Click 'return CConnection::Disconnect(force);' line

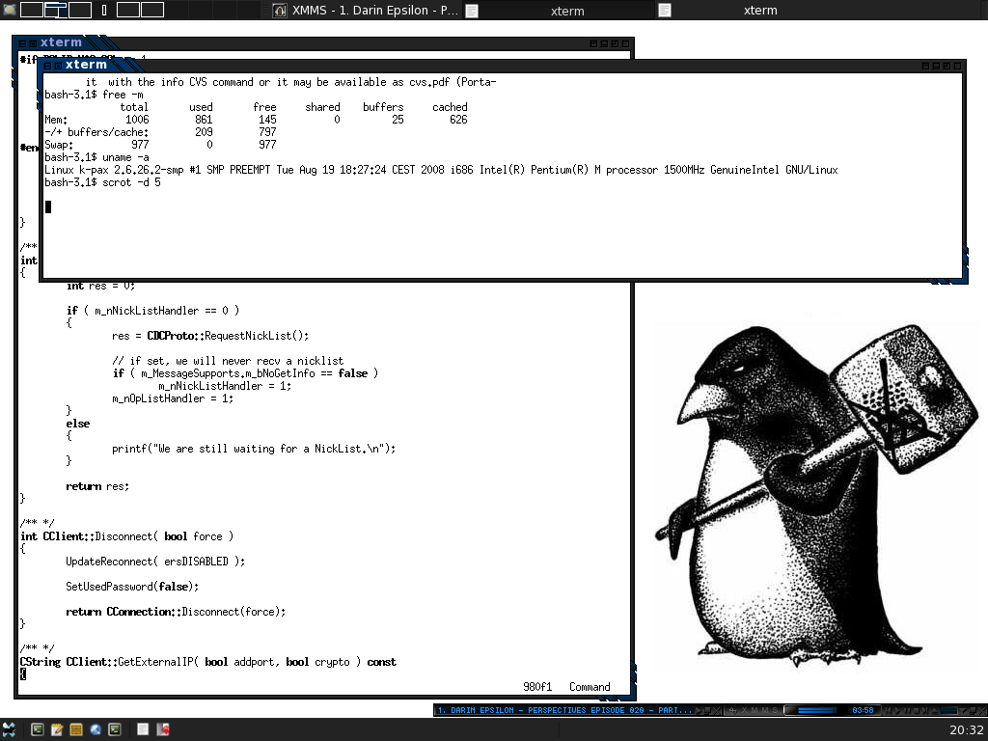[176, 611]
